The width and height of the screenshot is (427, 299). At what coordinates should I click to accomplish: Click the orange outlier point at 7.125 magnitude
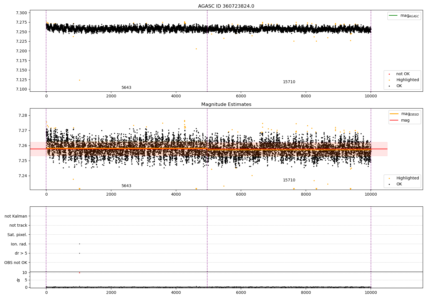(79, 80)
